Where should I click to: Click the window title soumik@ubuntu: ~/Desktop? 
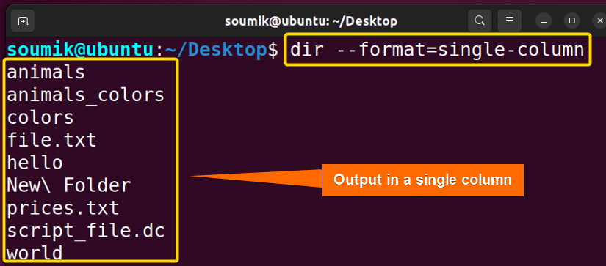(311, 21)
